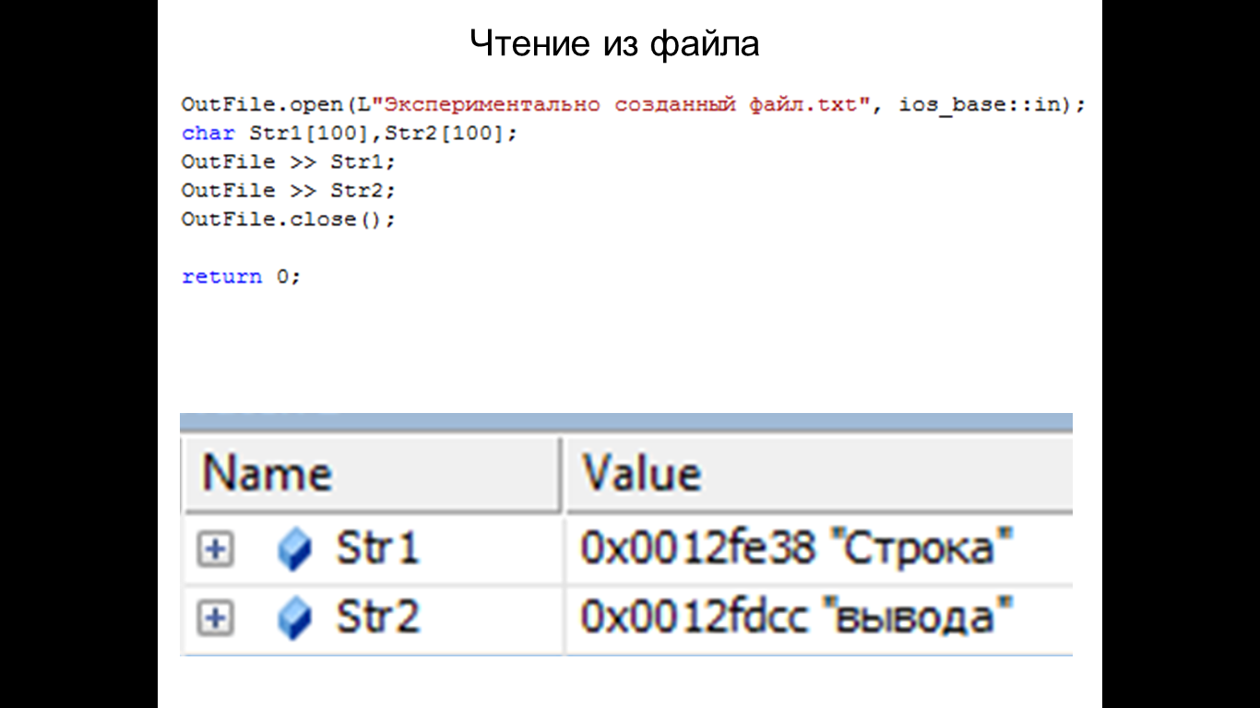Expand the Str2 variable row
This screenshot has width=1260, height=708.
(215, 619)
